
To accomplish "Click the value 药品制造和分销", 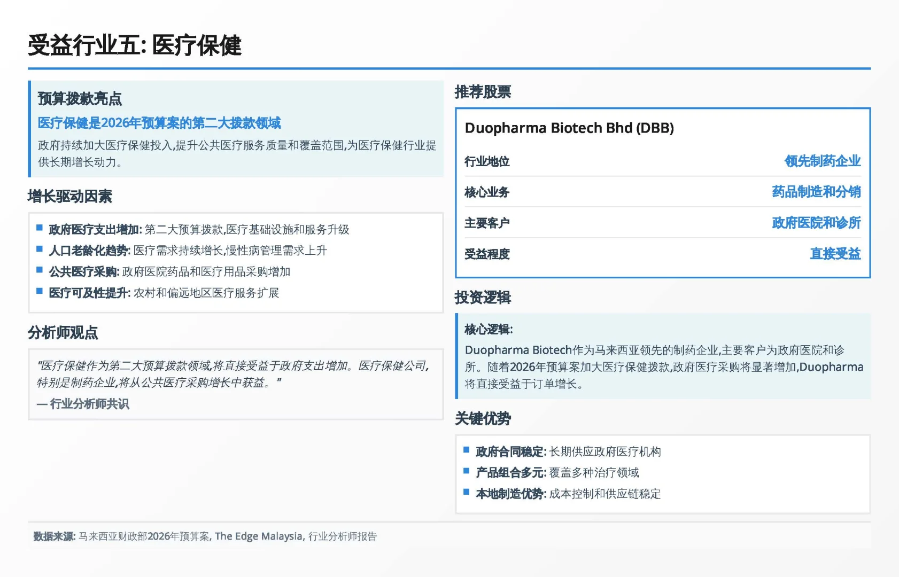I will tap(816, 192).
